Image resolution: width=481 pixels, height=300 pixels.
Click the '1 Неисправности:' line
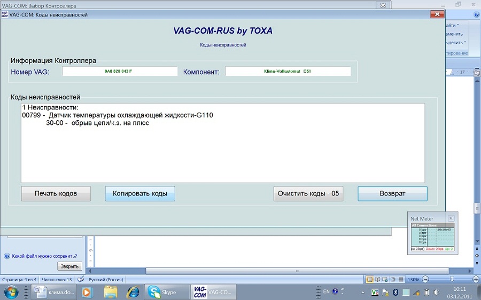point(50,108)
